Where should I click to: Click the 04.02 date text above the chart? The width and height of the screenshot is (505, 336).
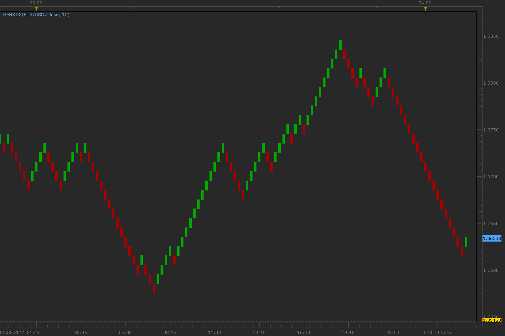point(425,3)
